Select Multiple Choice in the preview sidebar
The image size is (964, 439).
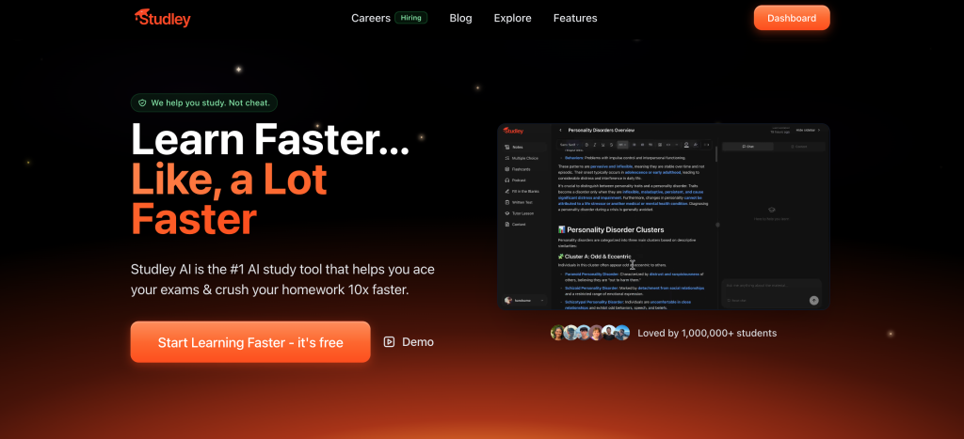coord(522,157)
